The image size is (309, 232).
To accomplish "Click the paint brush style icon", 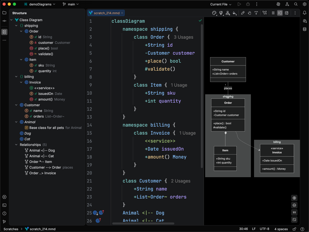I will pos(221,13).
